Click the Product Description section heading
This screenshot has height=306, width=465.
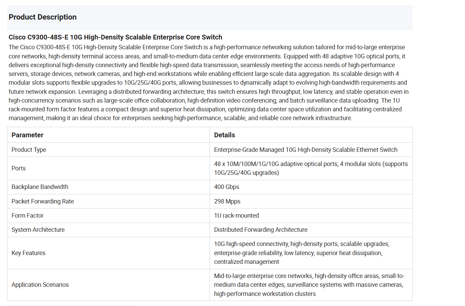(x=43, y=17)
